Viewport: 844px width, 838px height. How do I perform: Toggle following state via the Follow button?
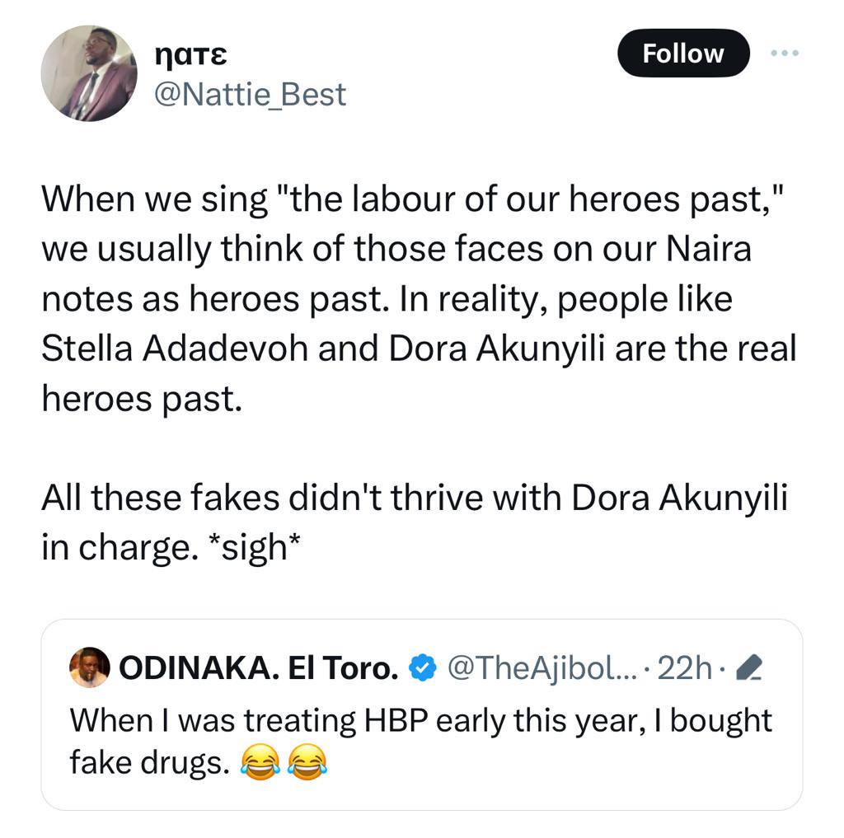pos(682,53)
